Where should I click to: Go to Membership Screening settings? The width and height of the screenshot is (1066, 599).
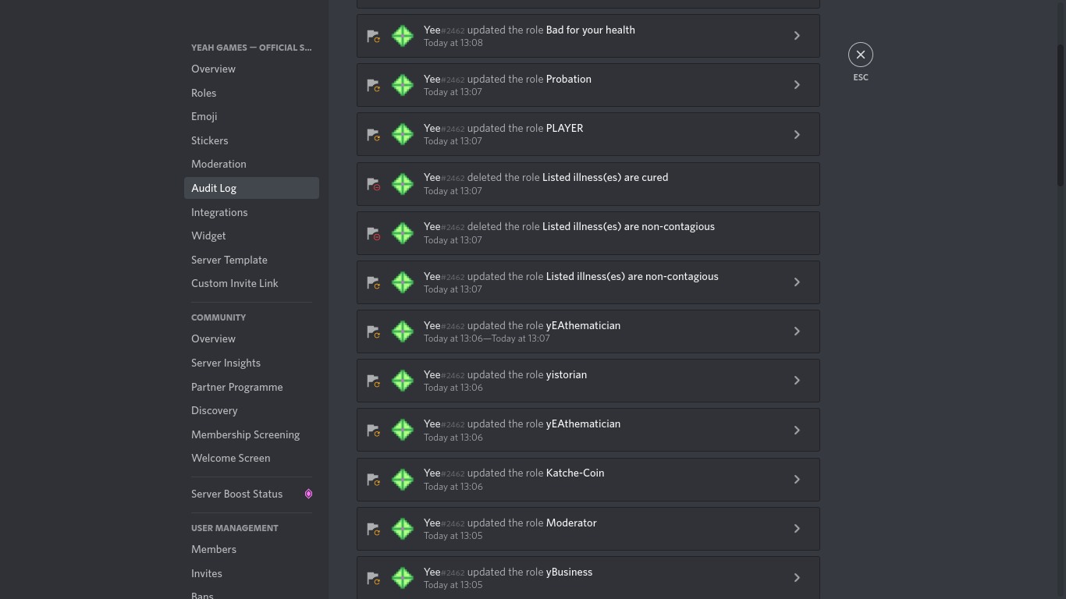click(x=245, y=434)
